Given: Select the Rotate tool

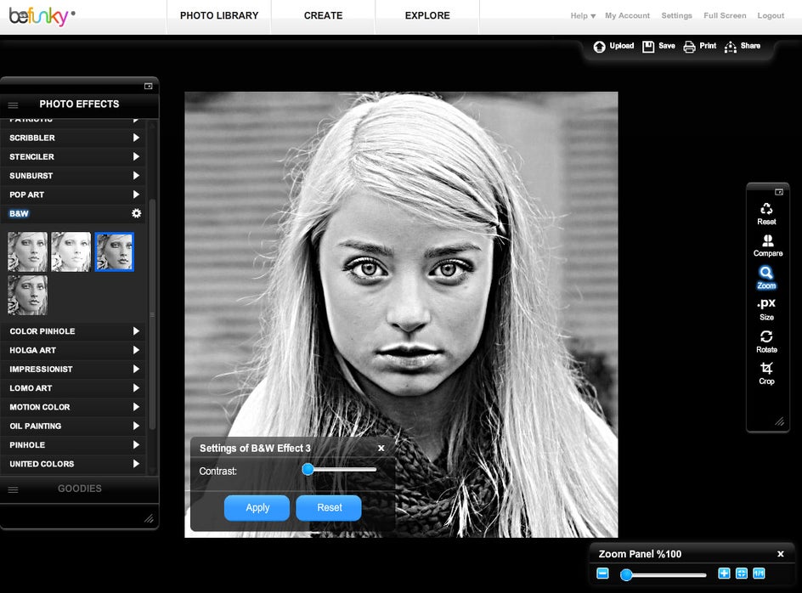Looking at the screenshot, I should click(766, 342).
